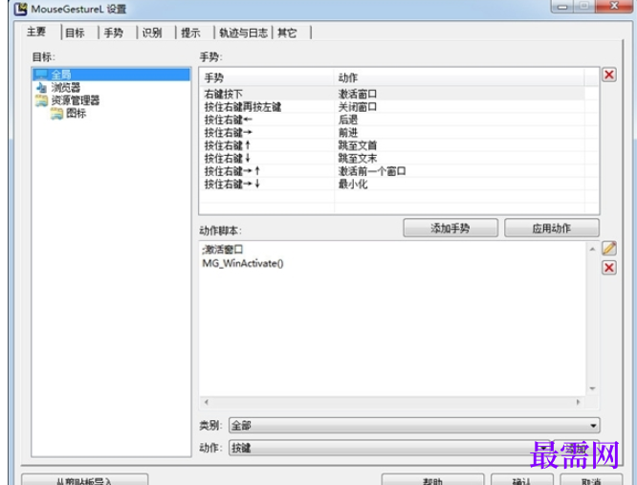The height and width of the screenshot is (485, 637).
Task: Click the 取消 button
Action: [591, 480]
